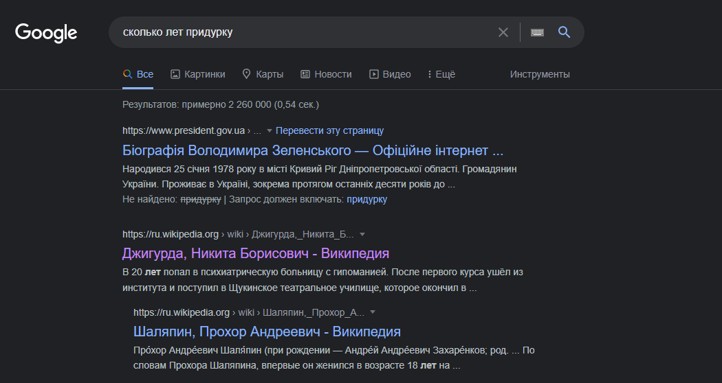Clear the search box with X icon
Image resolution: width=722 pixels, height=383 pixels.
point(503,32)
